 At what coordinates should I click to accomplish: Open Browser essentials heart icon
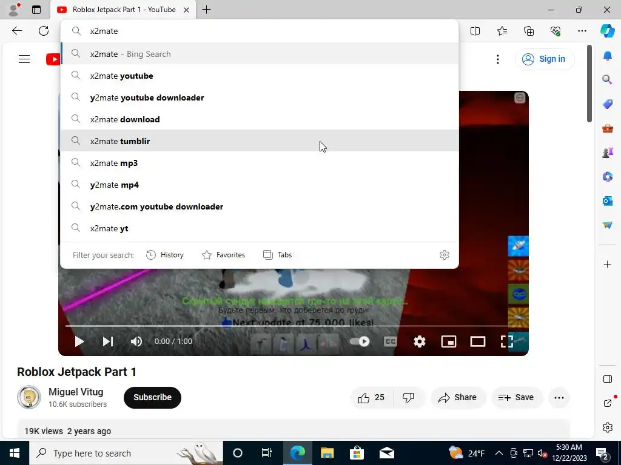pos(556,31)
